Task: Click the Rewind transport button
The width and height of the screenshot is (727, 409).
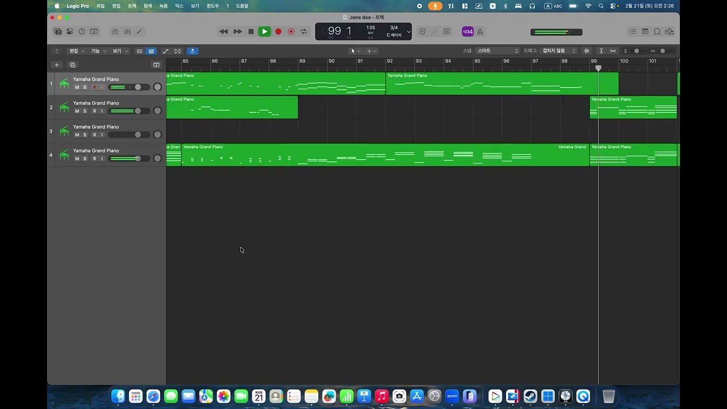Action: [x=224, y=32]
